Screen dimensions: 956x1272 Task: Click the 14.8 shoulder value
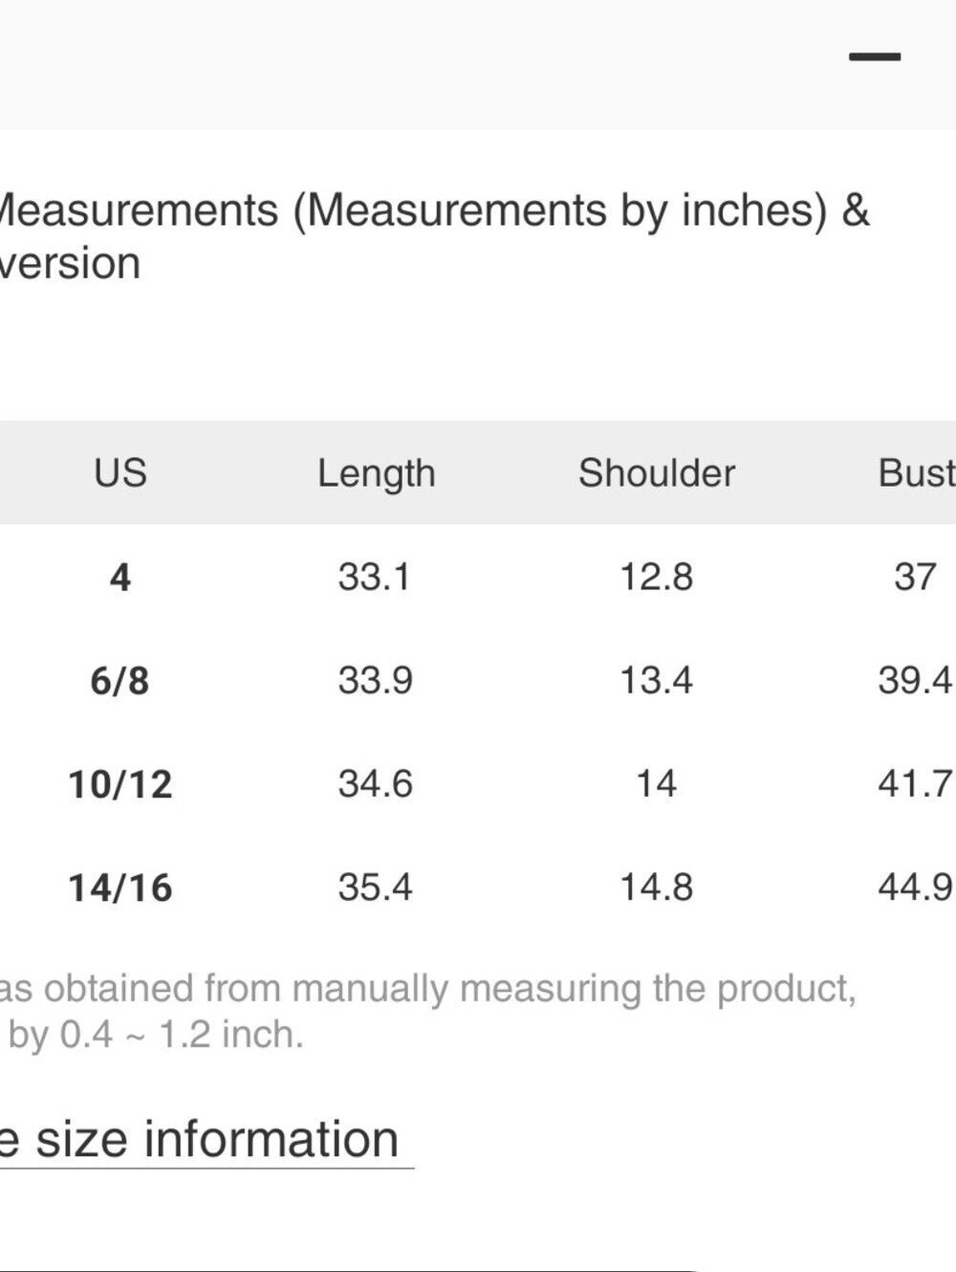click(x=656, y=887)
